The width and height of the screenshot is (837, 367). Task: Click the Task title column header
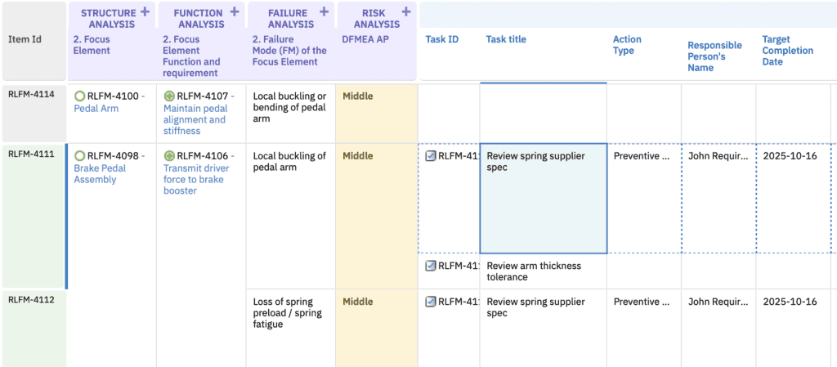tap(506, 39)
